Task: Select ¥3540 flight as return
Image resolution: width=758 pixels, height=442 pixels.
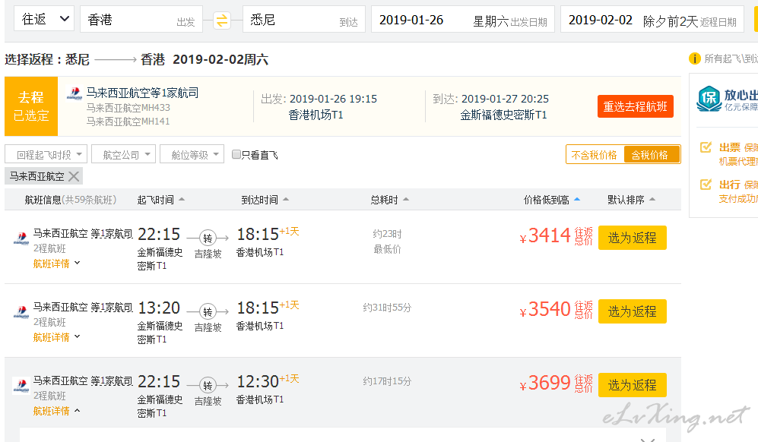Action: tap(633, 311)
